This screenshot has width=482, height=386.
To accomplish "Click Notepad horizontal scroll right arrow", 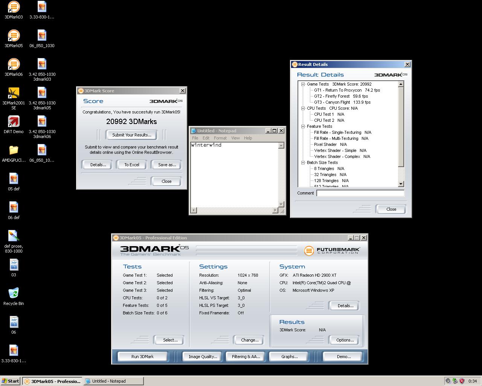I will 275,210.
